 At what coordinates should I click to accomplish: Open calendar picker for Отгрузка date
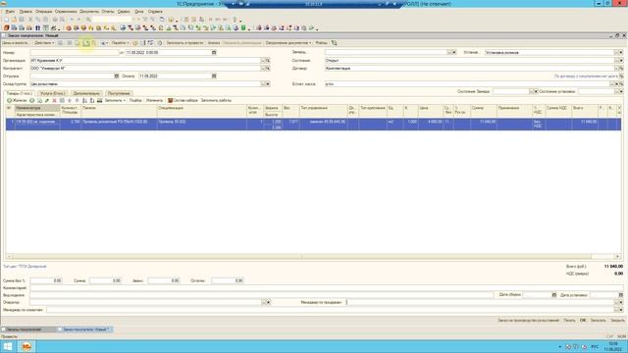(117, 76)
